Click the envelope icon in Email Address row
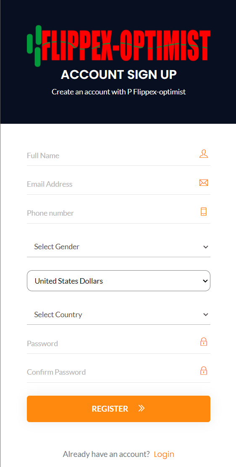This screenshot has height=467, width=236. 204,183
